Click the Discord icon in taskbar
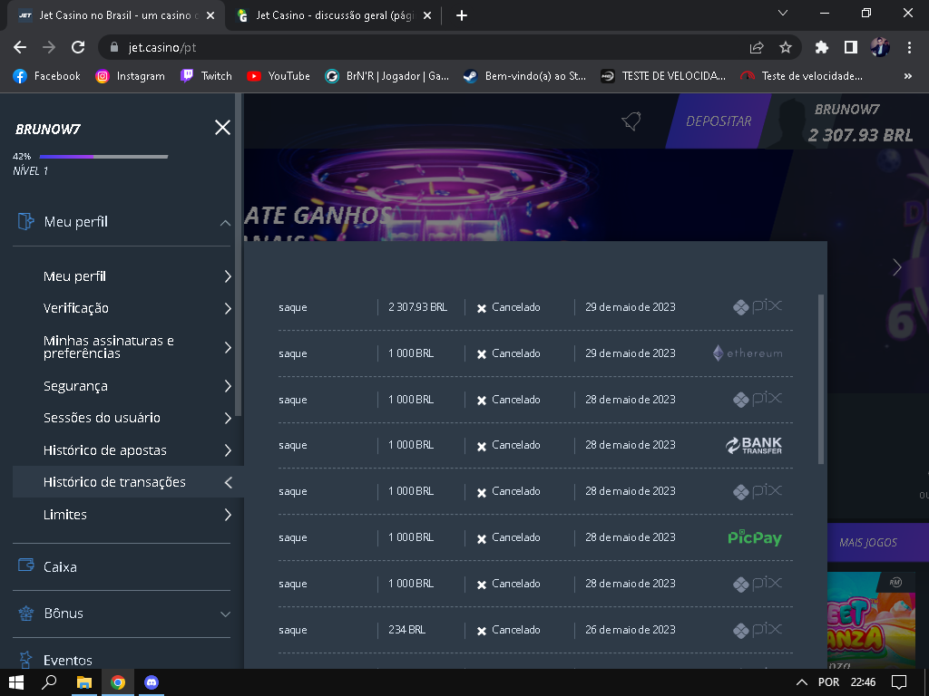Screen dimensions: 929x696 (152, 681)
